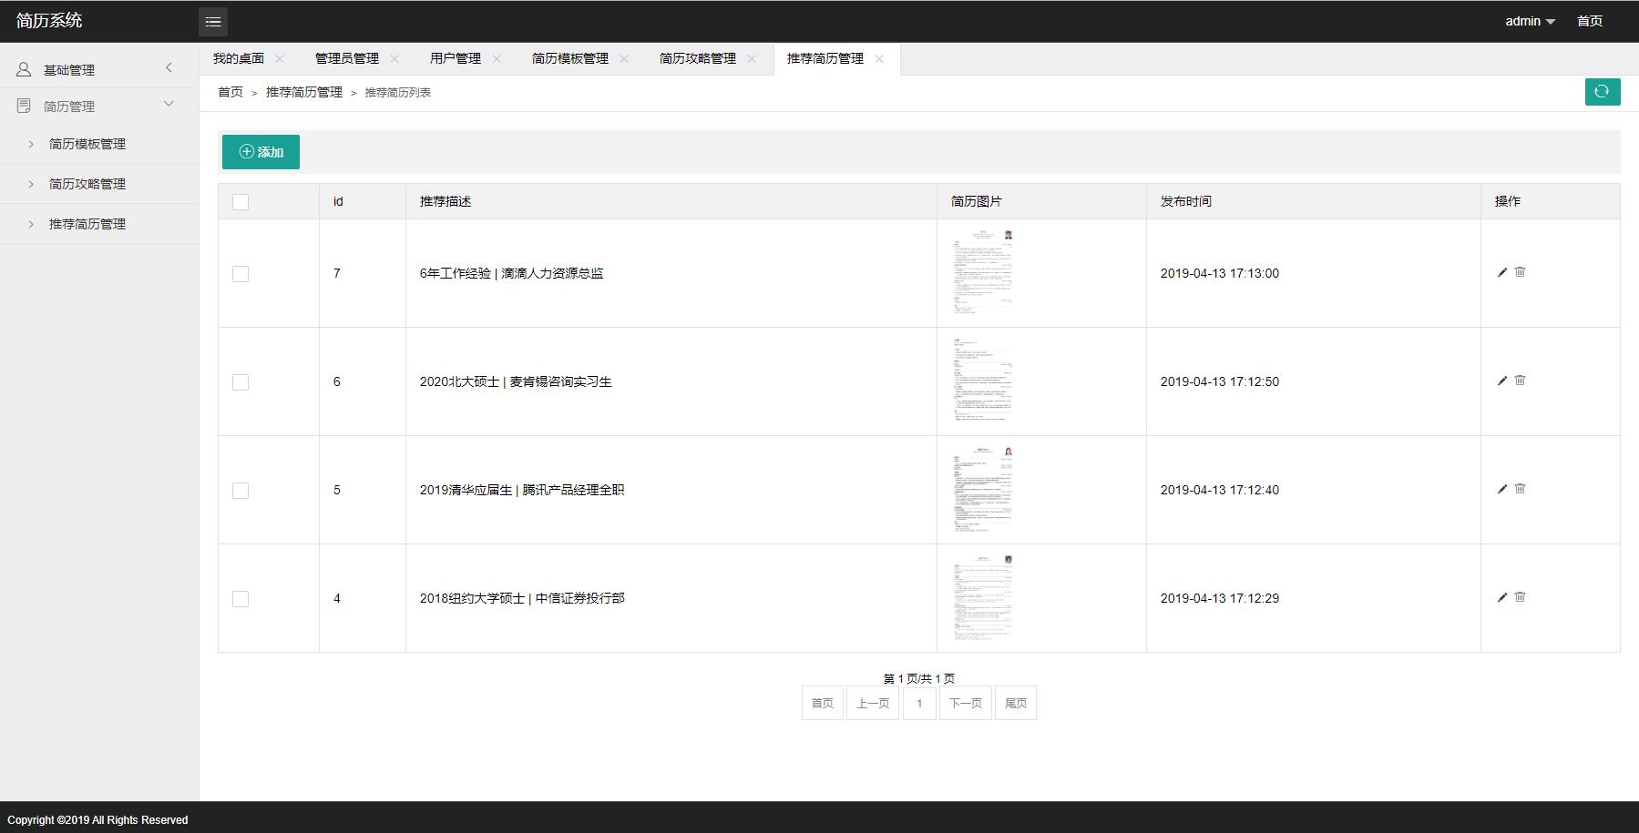The width and height of the screenshot is (1639, 833).
Task: Close the 推荐简历管理 tab
Action: (879, 58)
